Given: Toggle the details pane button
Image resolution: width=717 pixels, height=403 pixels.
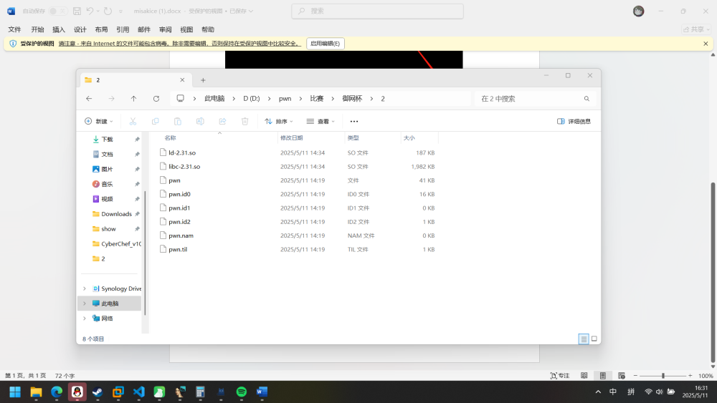Looking at the screenshot, I should coord(574,122).
